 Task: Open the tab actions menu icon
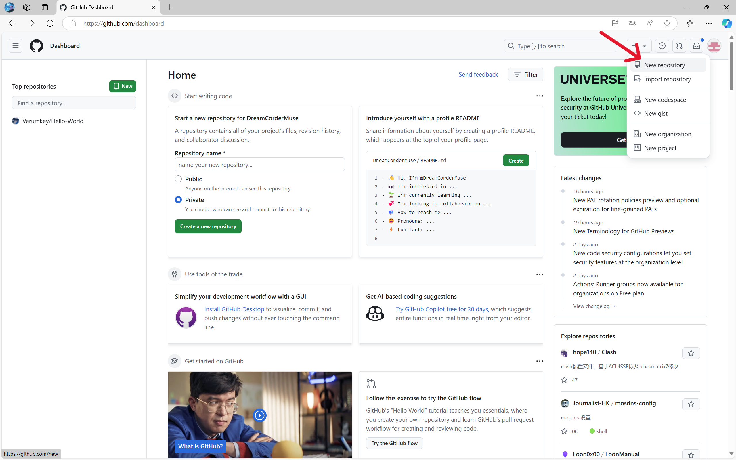[x=45, y=7]
